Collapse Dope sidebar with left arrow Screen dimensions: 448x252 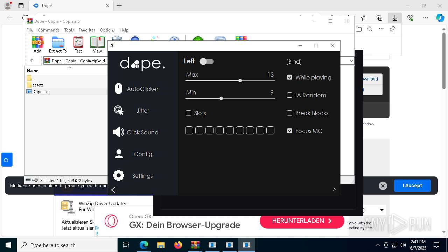point(113,190)
